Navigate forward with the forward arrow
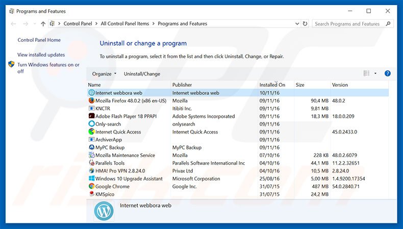 coord(26,23)
